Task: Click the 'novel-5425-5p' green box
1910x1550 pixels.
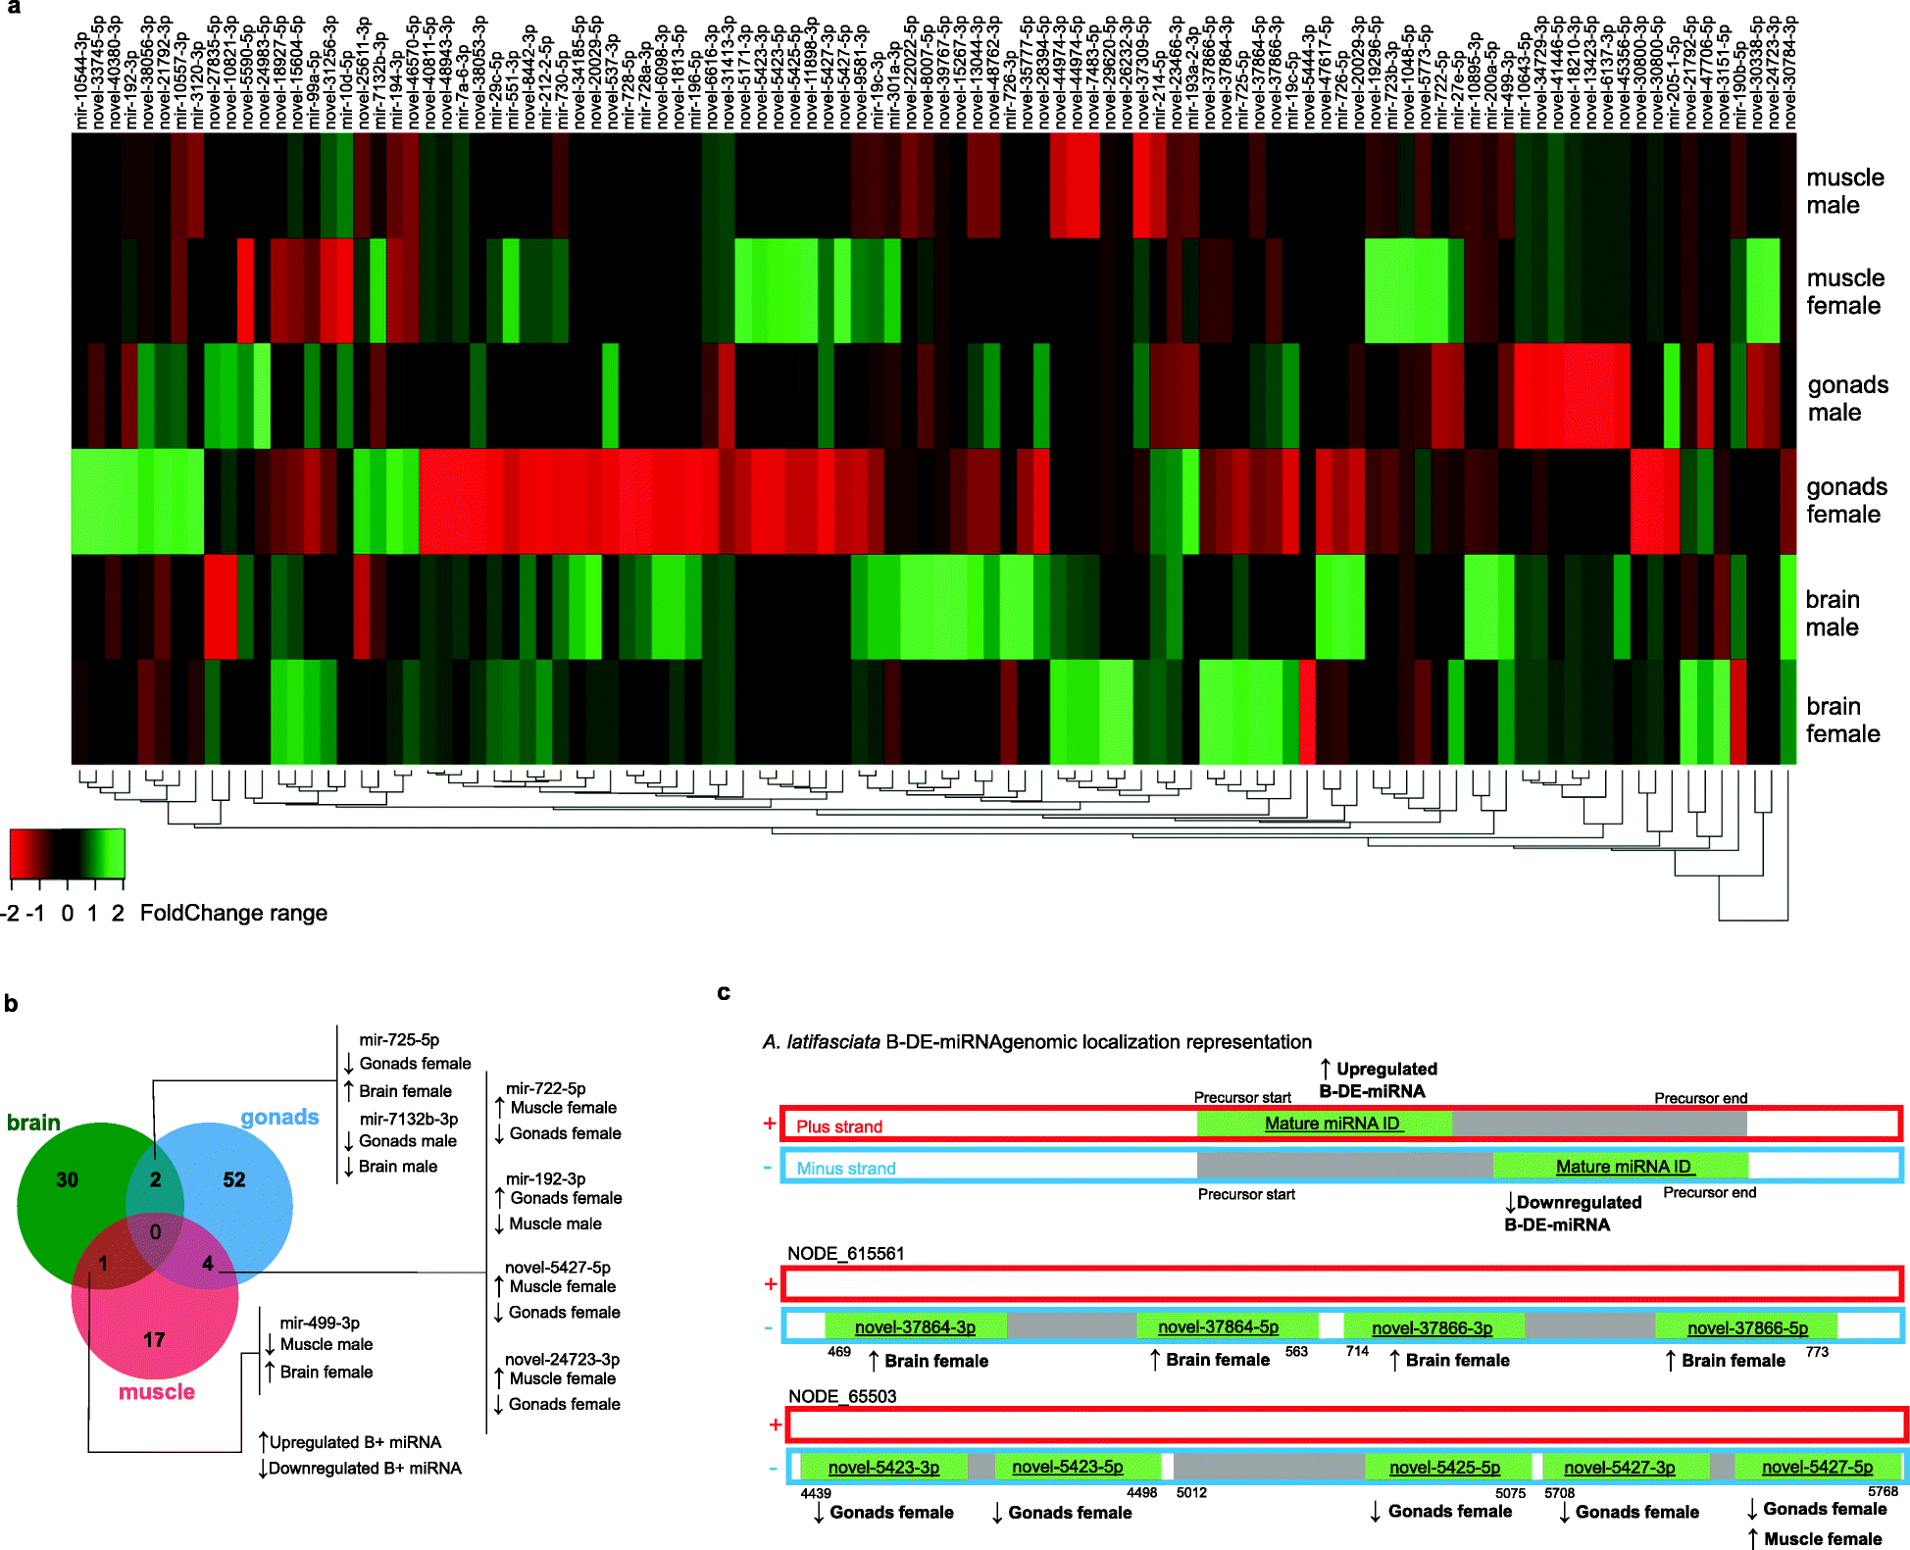Action: click(1447, 1468)
